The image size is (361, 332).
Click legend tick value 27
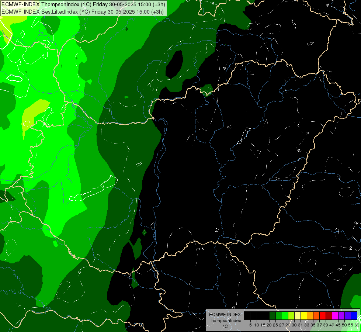(x=282, y=325)
